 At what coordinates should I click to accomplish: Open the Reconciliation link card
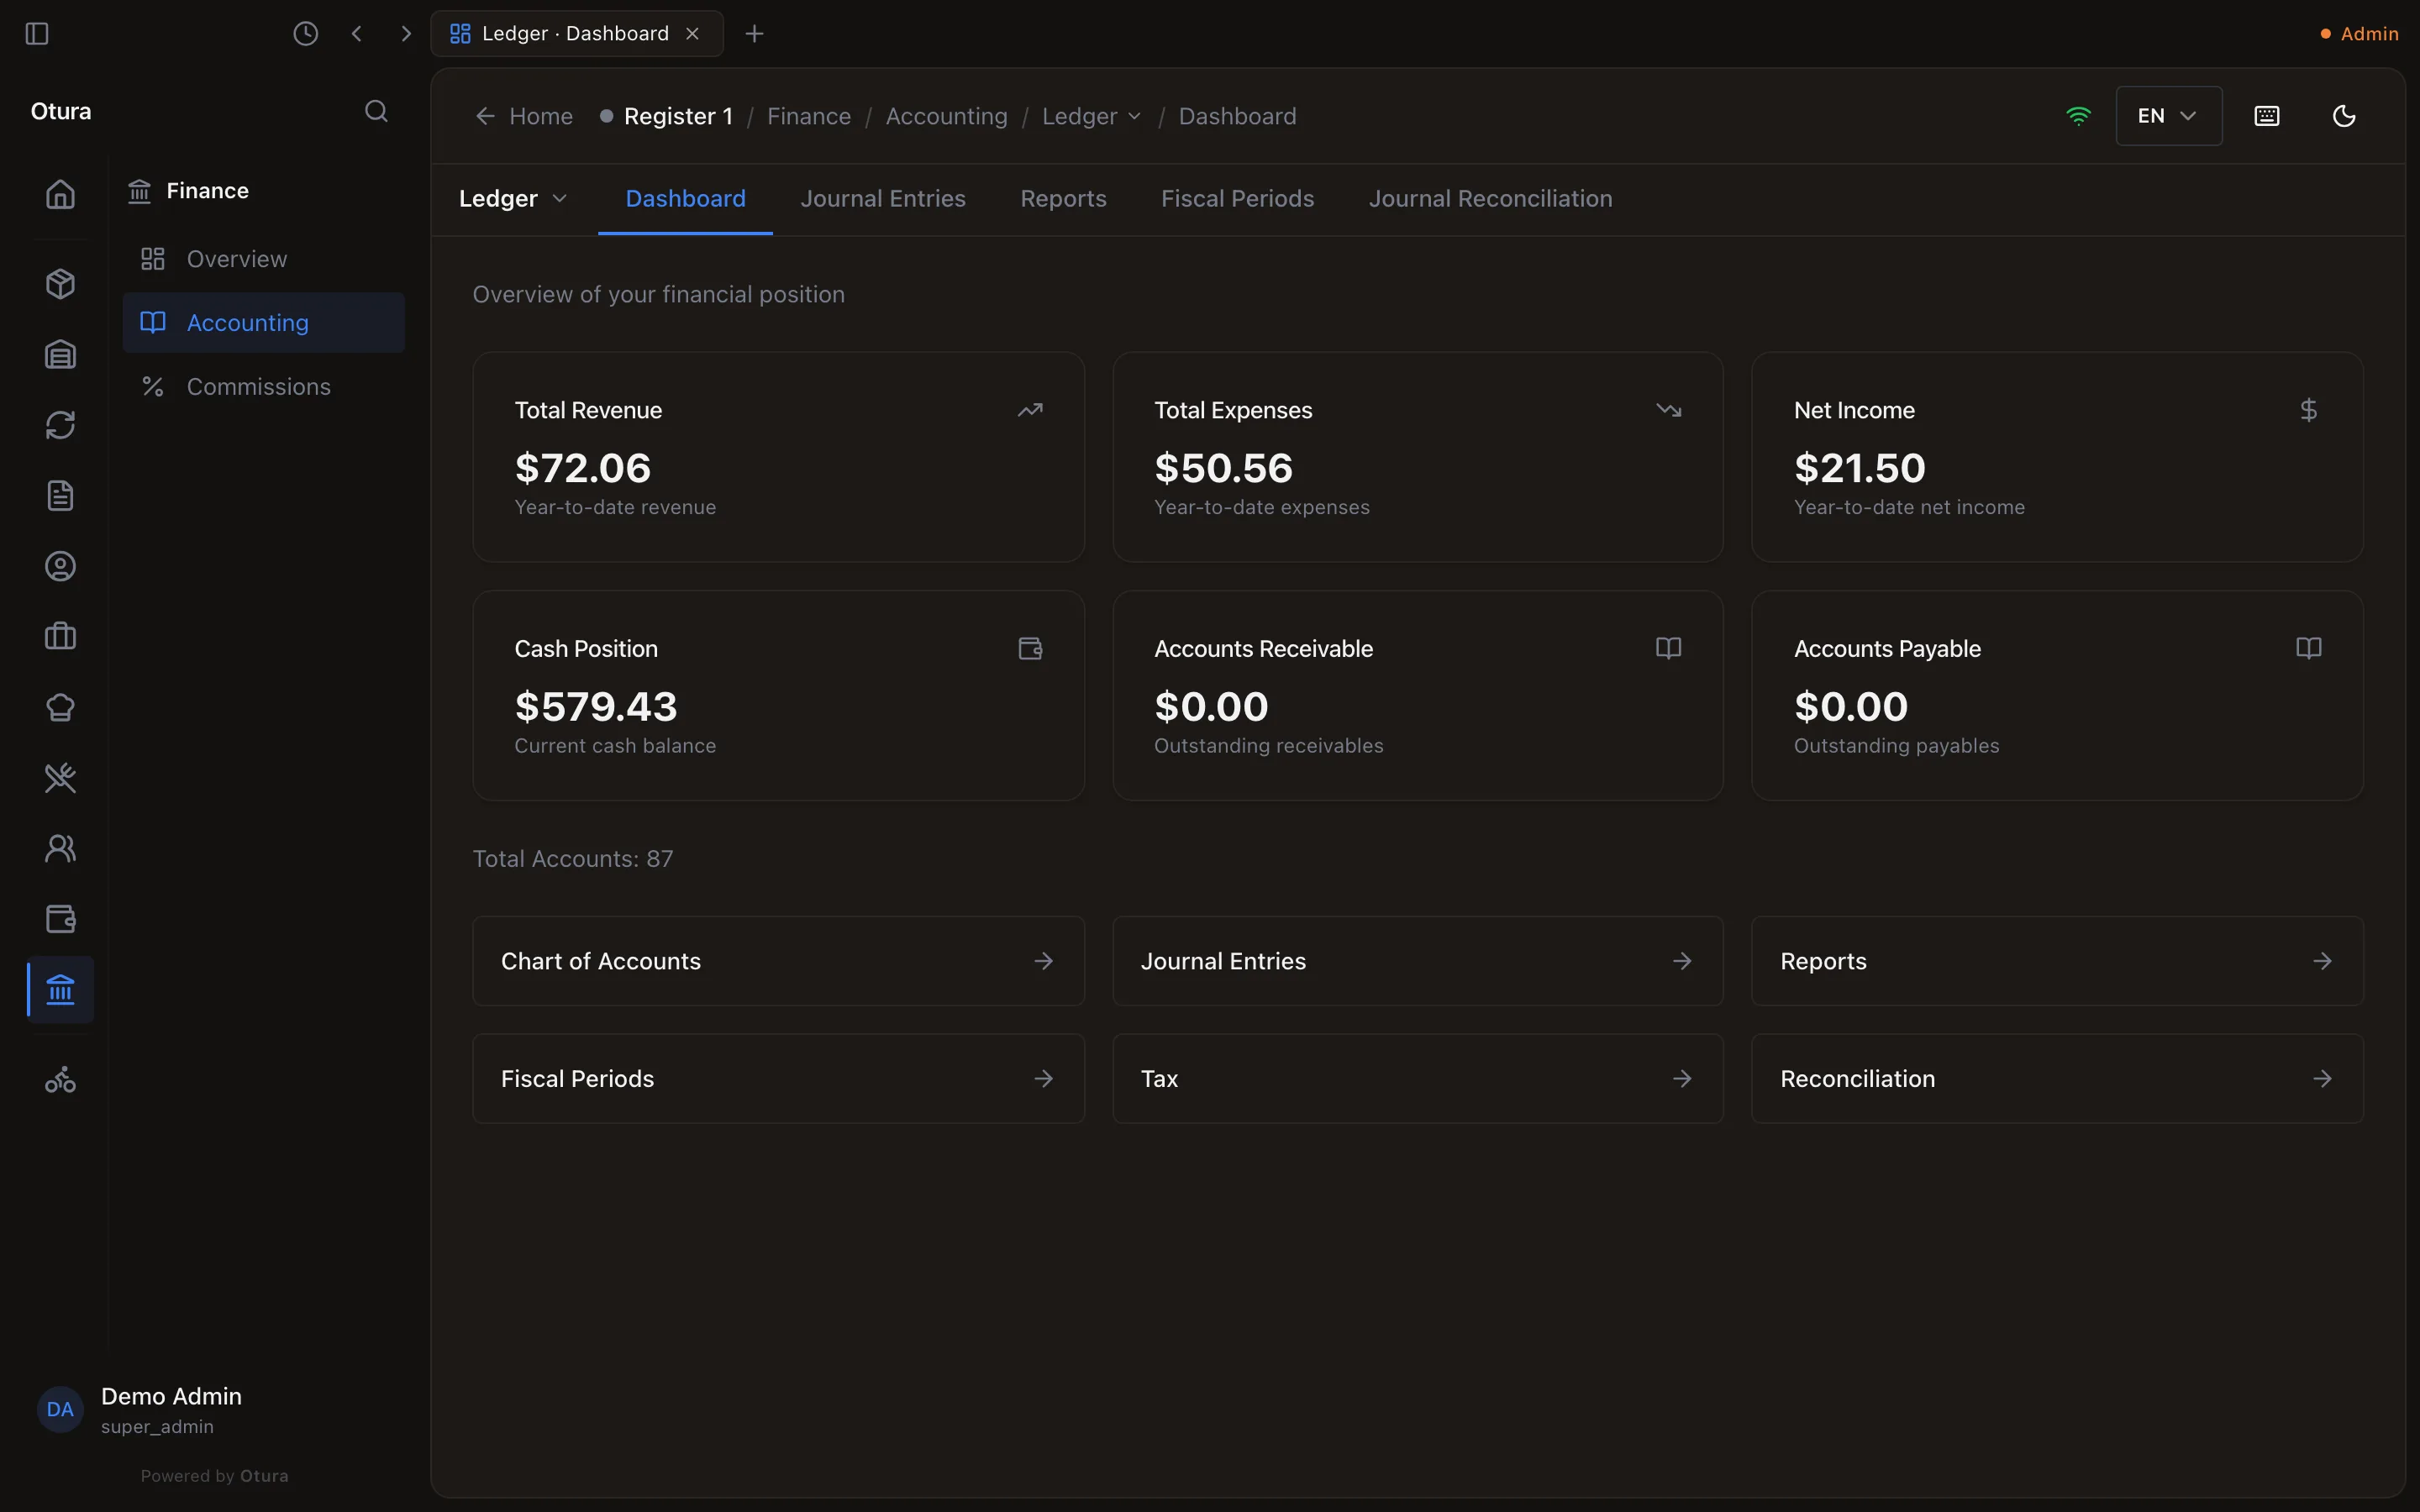[x=2057, y=1079]
